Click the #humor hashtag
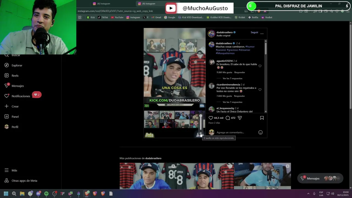352x198 pixels. [250, 47]
